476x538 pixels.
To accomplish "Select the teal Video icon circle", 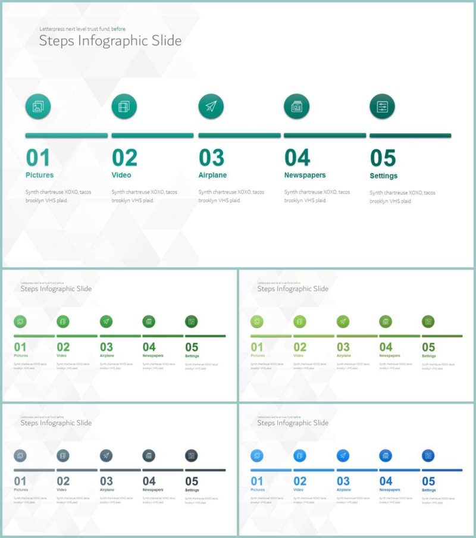I will (x=124, y=107).
